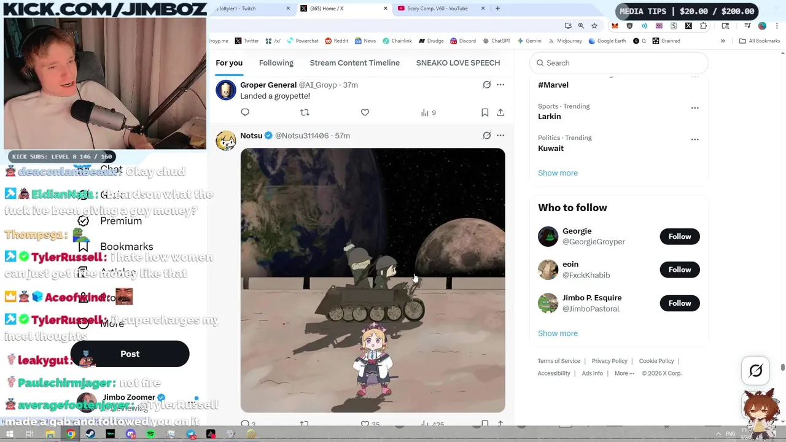Open the #Marvel trending topic
Image resolution: width=786 pixels, height=442 pixels.
[x=553, y=85]
